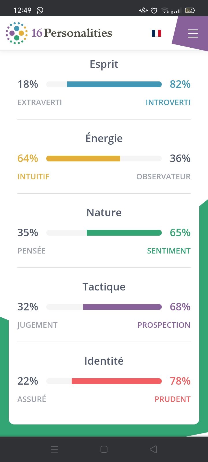Tap the Android home square button
The image size is (208, 462).
(104, 449)
